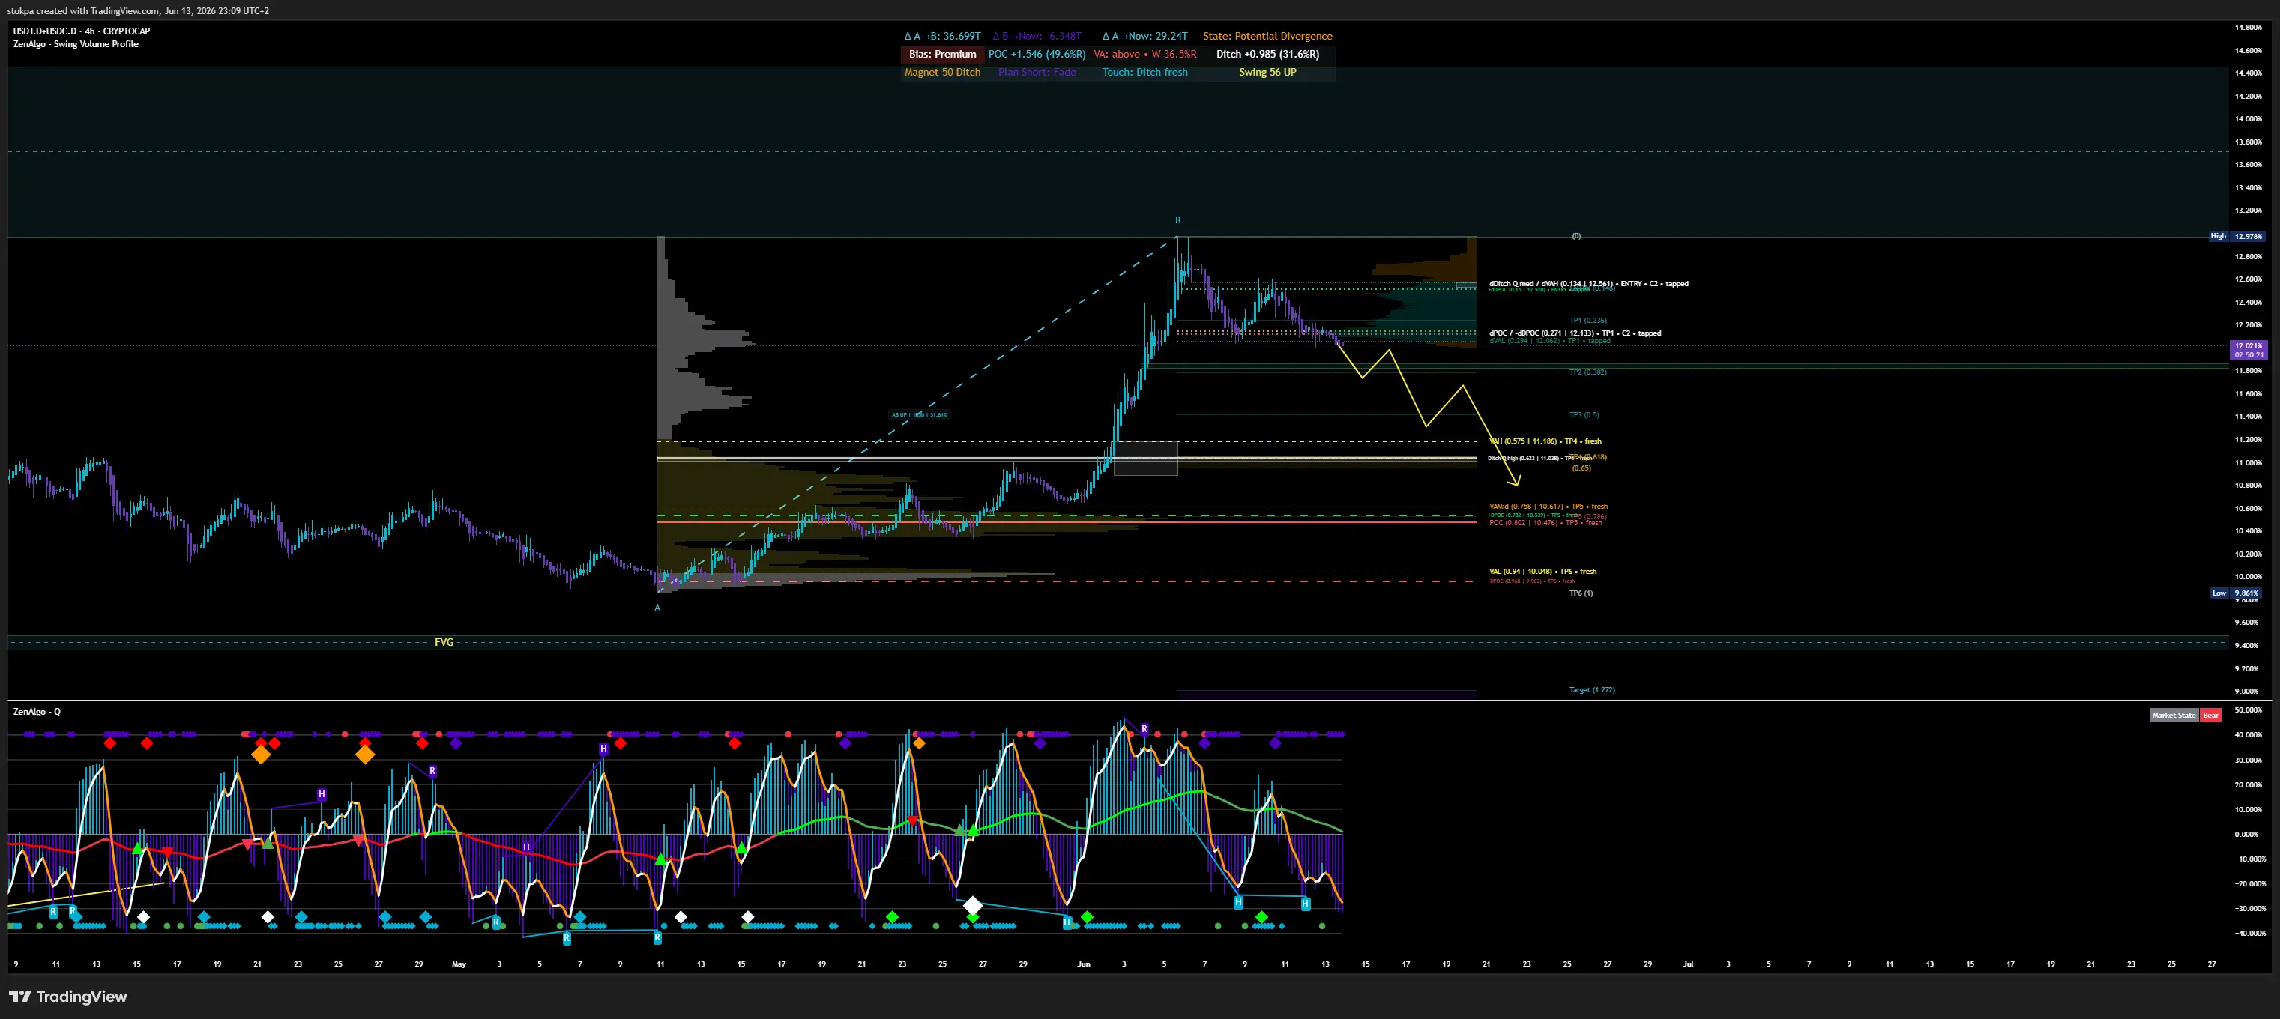Screen dimensions: 2280x1019
Task: Click the 'VAH (0.575 | 11.186)' TP4 label
Action: 1545,441
